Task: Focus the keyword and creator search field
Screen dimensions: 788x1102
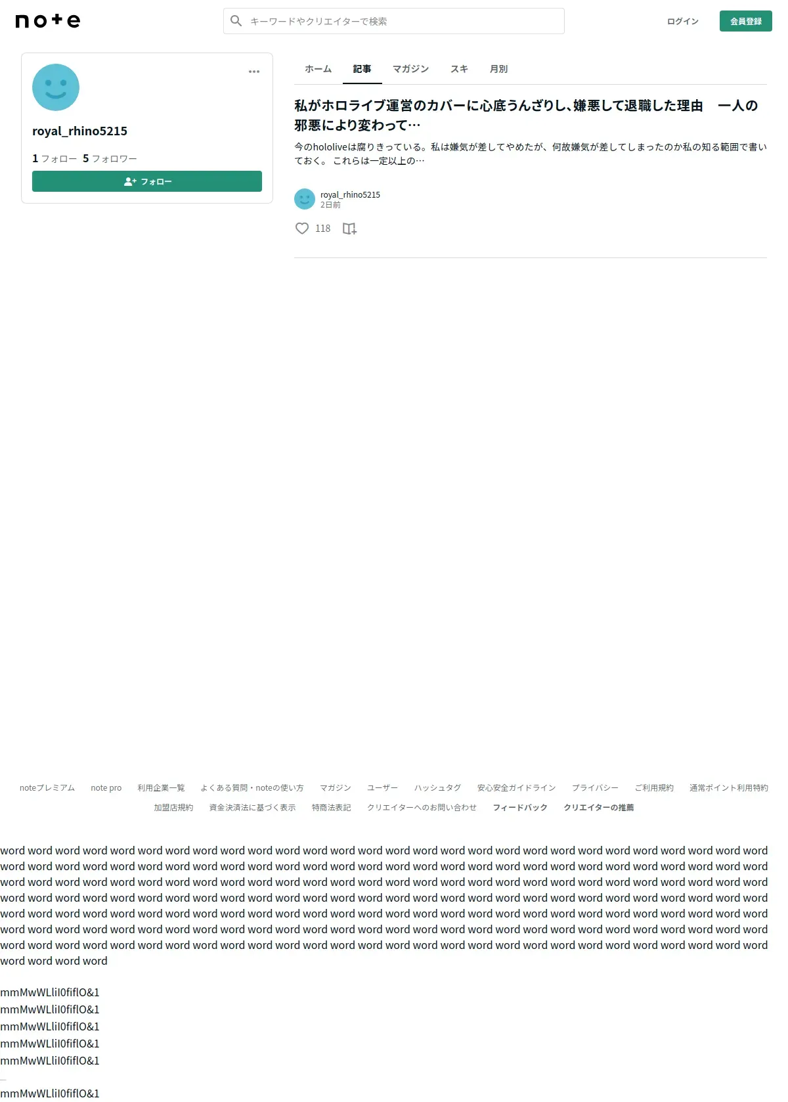Action: [x=394, y=21]
